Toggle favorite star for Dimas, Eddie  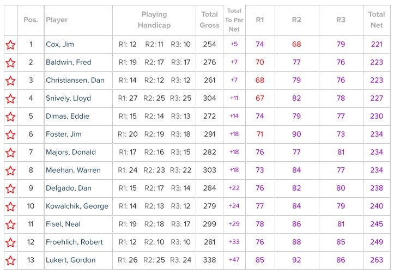(x=10, y=117)
